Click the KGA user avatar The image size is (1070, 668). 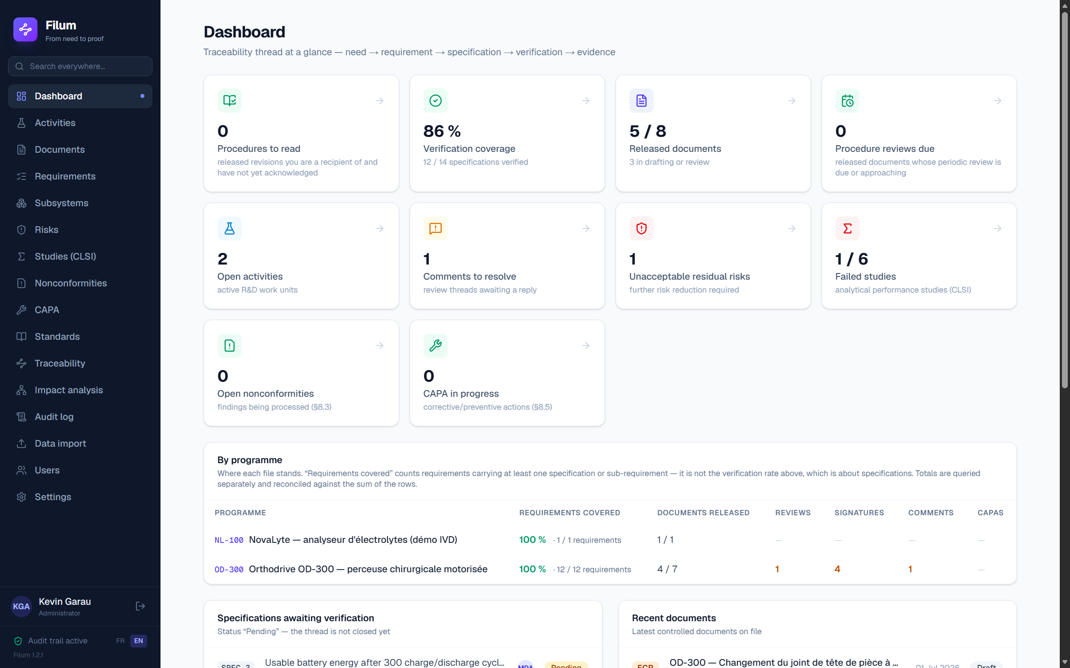21,606
